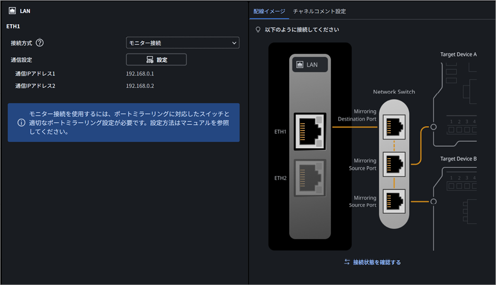Open the 接続方式 help question mark
This screenshot has height=285, width=496.
pos(39,43)
